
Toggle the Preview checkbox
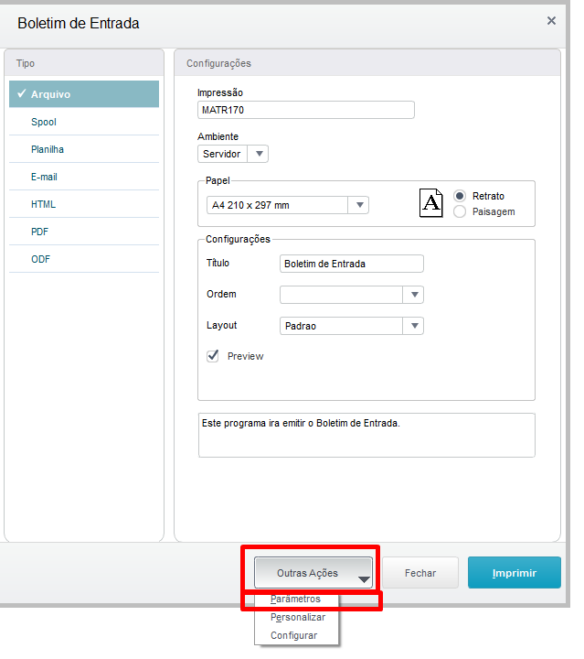213,356
